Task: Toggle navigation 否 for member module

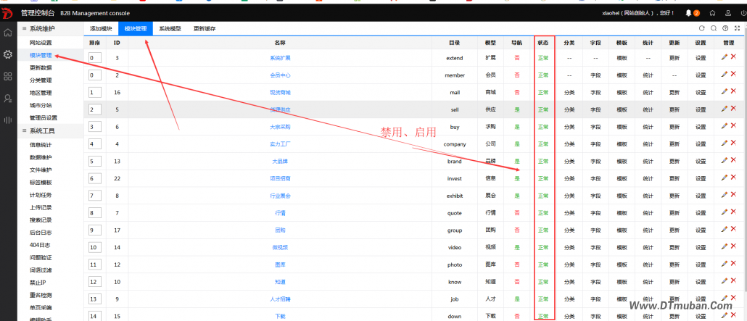Action: pyautogui.click(x=517, y=75)
